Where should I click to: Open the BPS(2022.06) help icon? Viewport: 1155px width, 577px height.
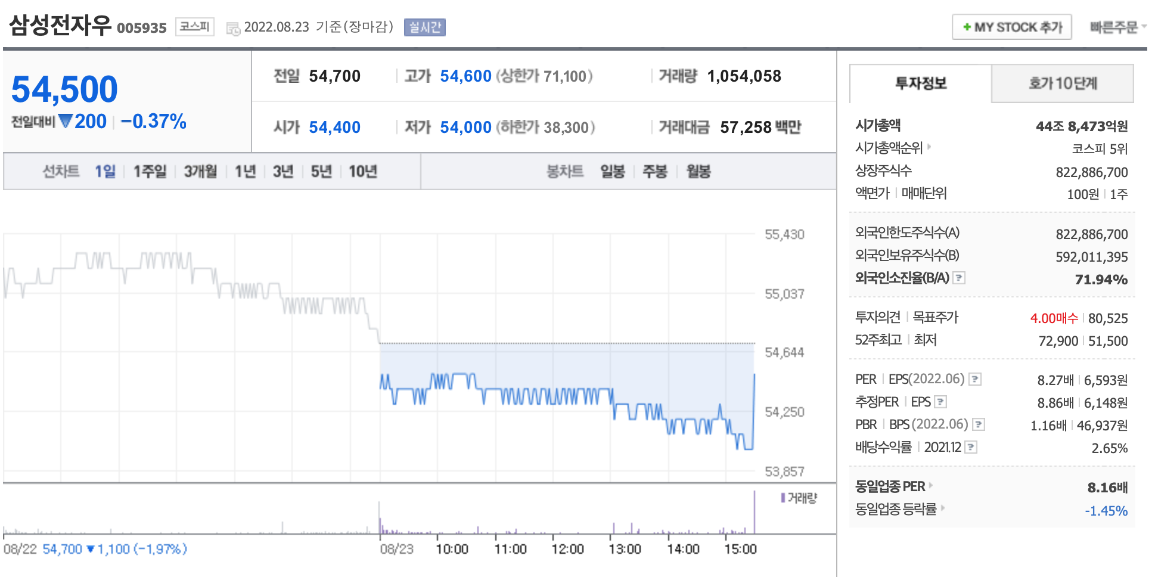click(979, 424)
